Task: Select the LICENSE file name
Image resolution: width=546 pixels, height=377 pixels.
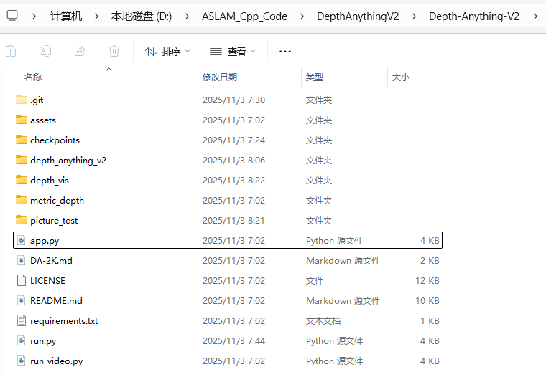Action: pyautogui.click(x=47, y=281)
